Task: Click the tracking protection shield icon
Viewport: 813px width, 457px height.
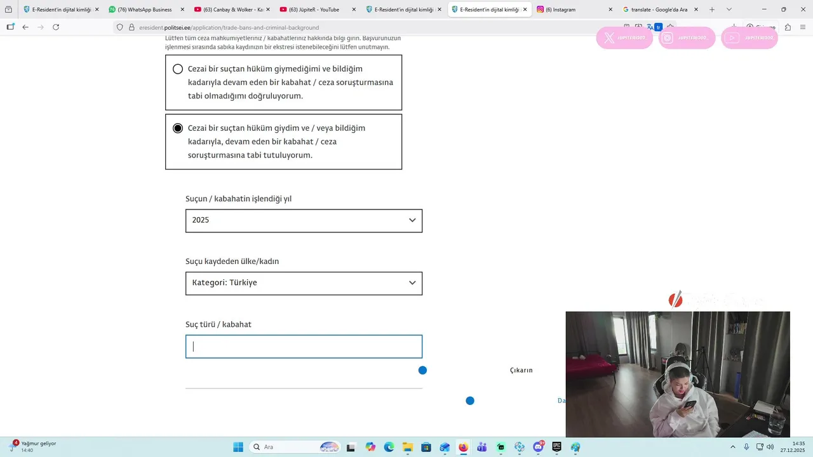Action: (119, 27)
